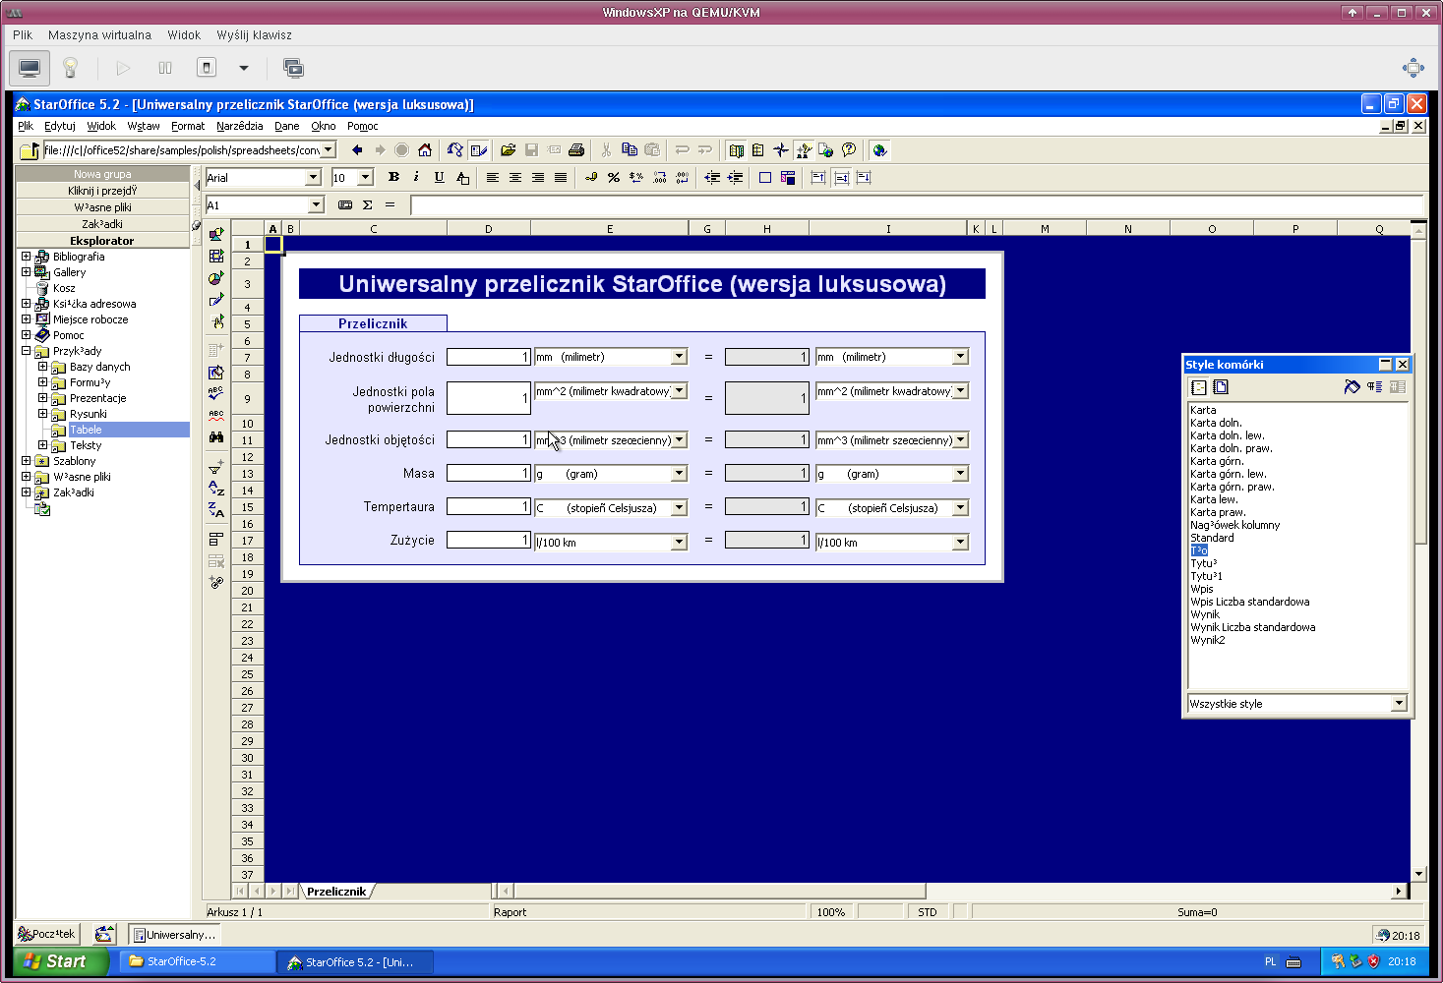The width and height of the screenshot is (1443, 983).
Task: Expand the Szablony tree node
Action: pos(27,461)
